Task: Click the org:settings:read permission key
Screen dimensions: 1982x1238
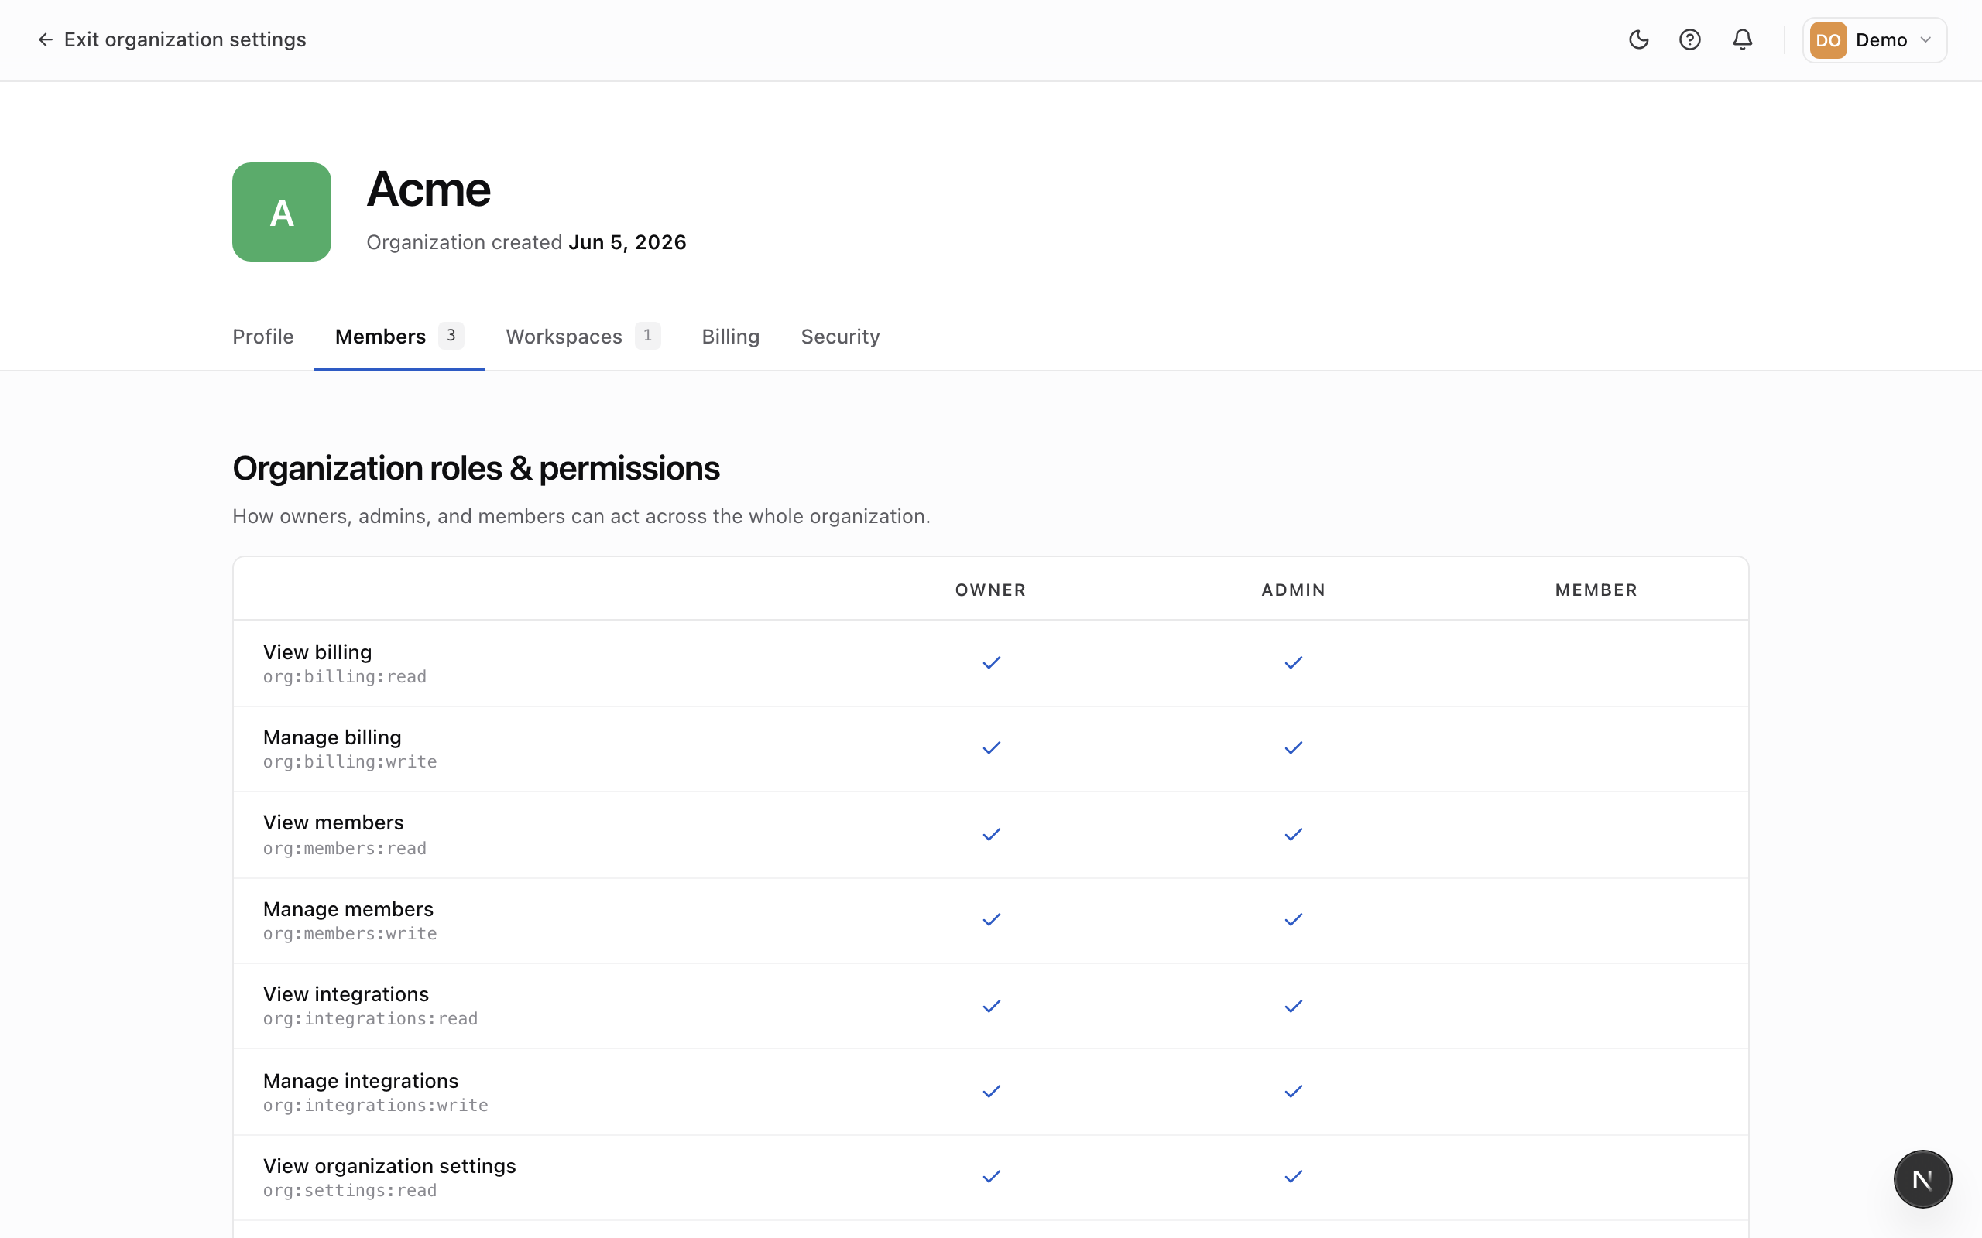Action: click(350, 1191)
